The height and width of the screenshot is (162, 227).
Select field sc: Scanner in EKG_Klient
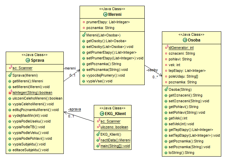point(110,121)
